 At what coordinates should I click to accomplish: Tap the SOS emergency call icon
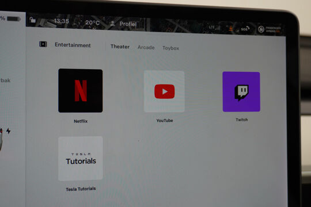[245, 29]
